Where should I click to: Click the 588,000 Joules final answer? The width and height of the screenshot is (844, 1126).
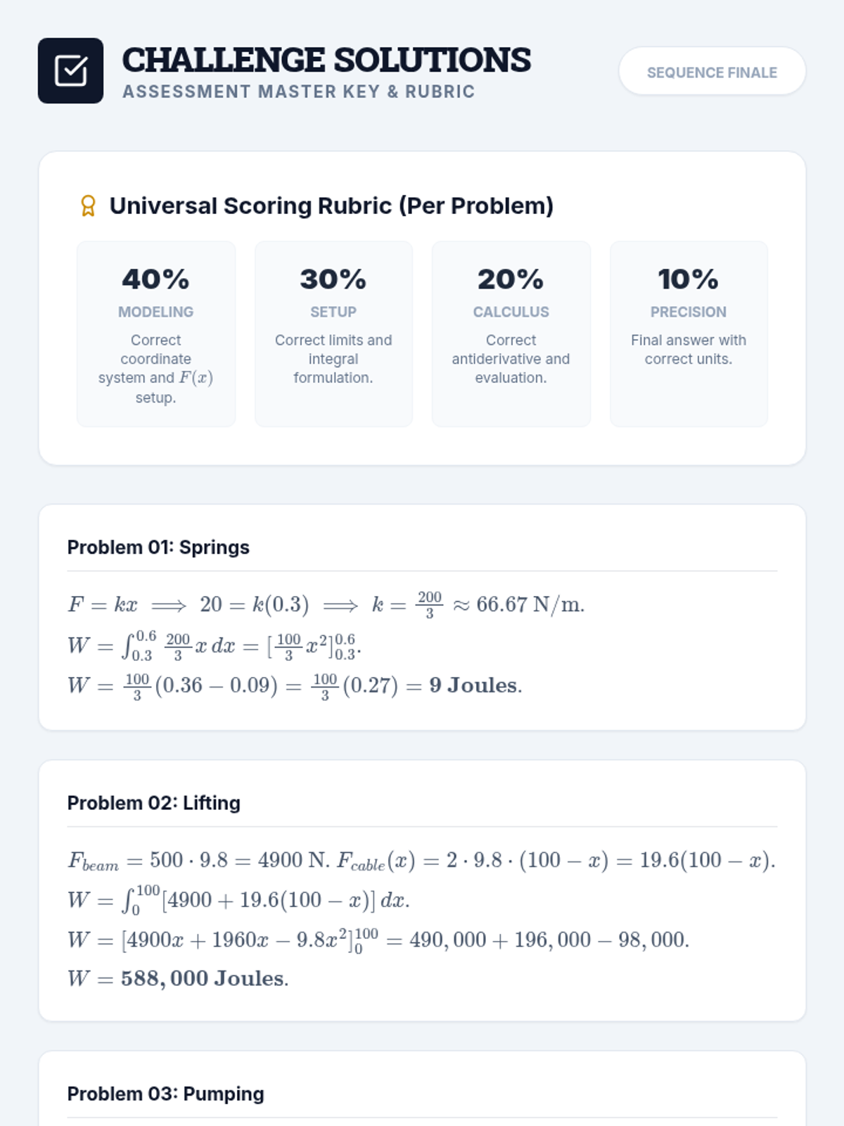[x=205, y=978]
